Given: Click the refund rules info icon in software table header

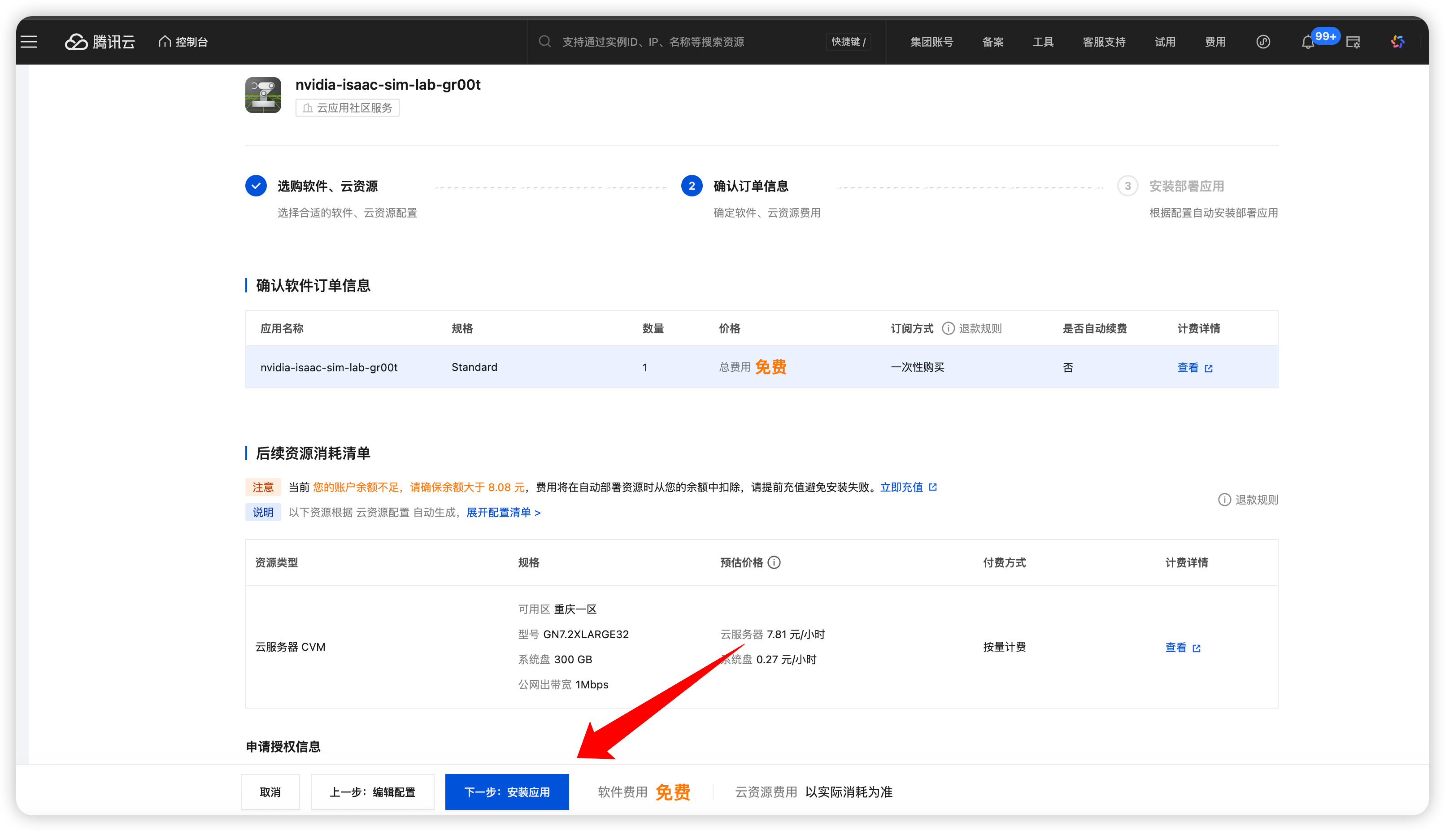Looking at the screenshot, I should tap(948, 328).
